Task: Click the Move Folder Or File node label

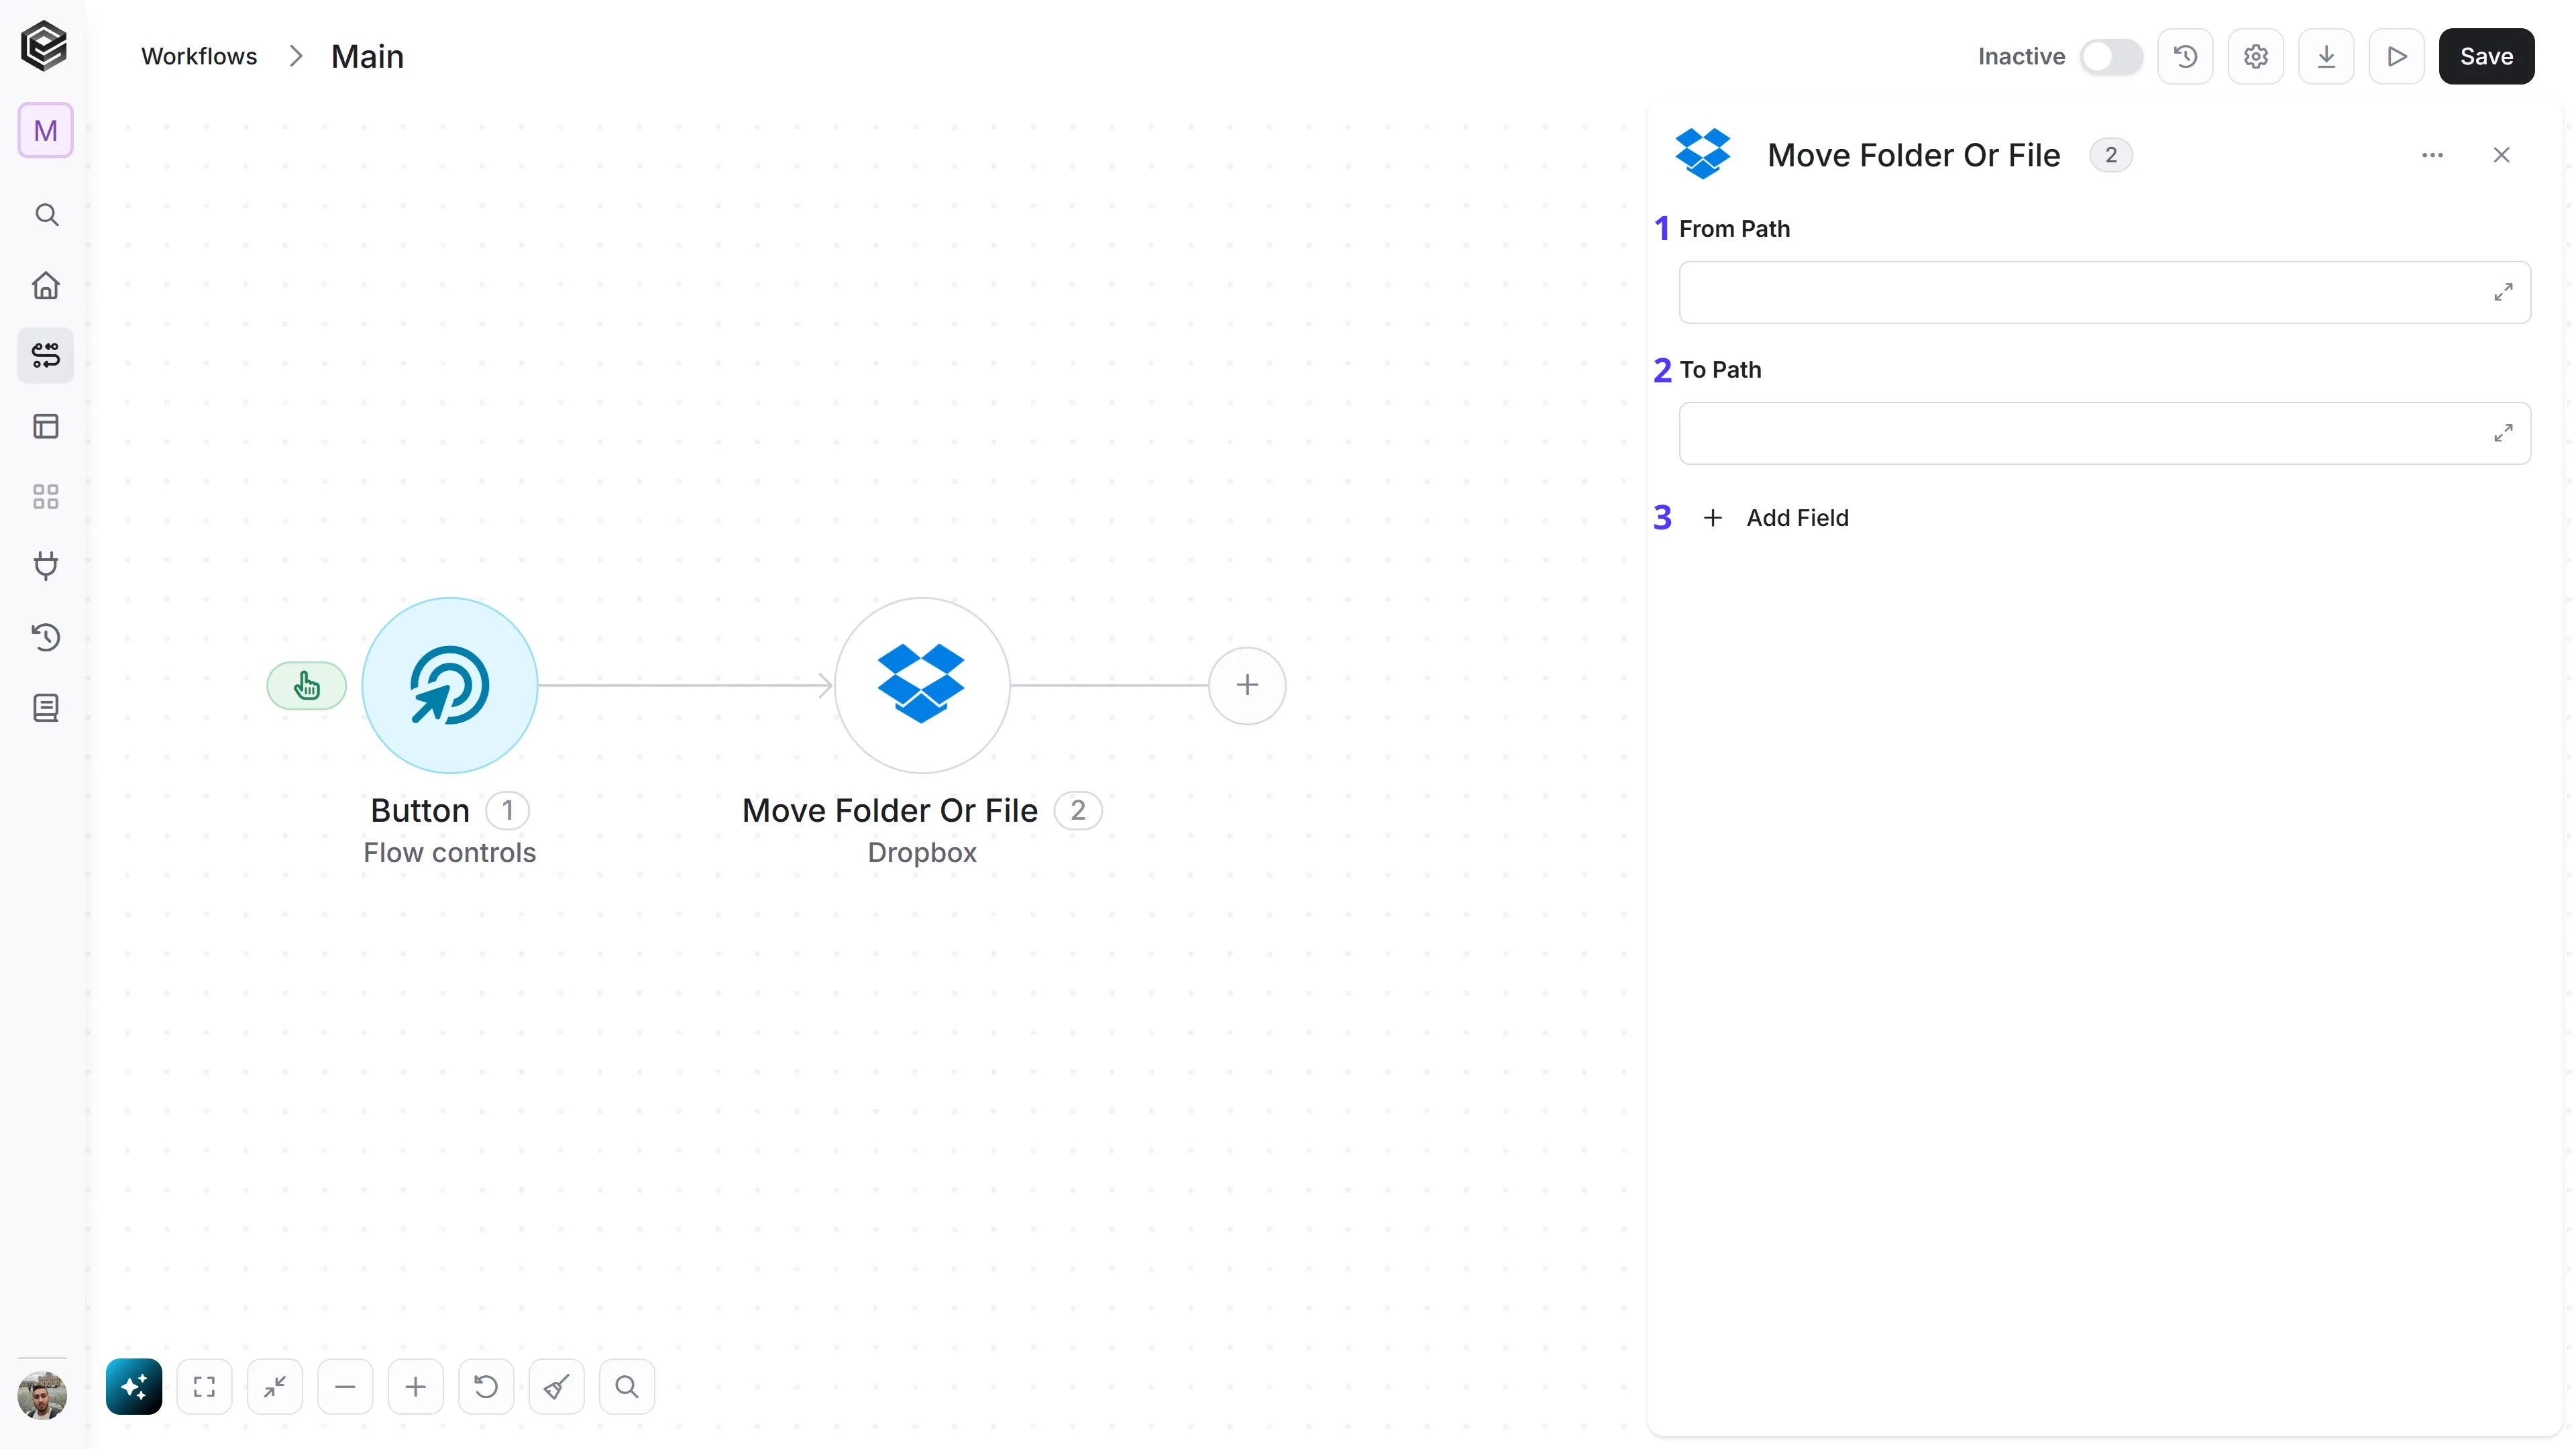Action: [890, 810]
